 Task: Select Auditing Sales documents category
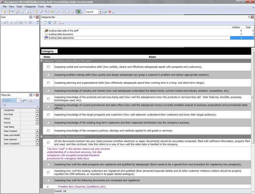click(x=61, y=34)
